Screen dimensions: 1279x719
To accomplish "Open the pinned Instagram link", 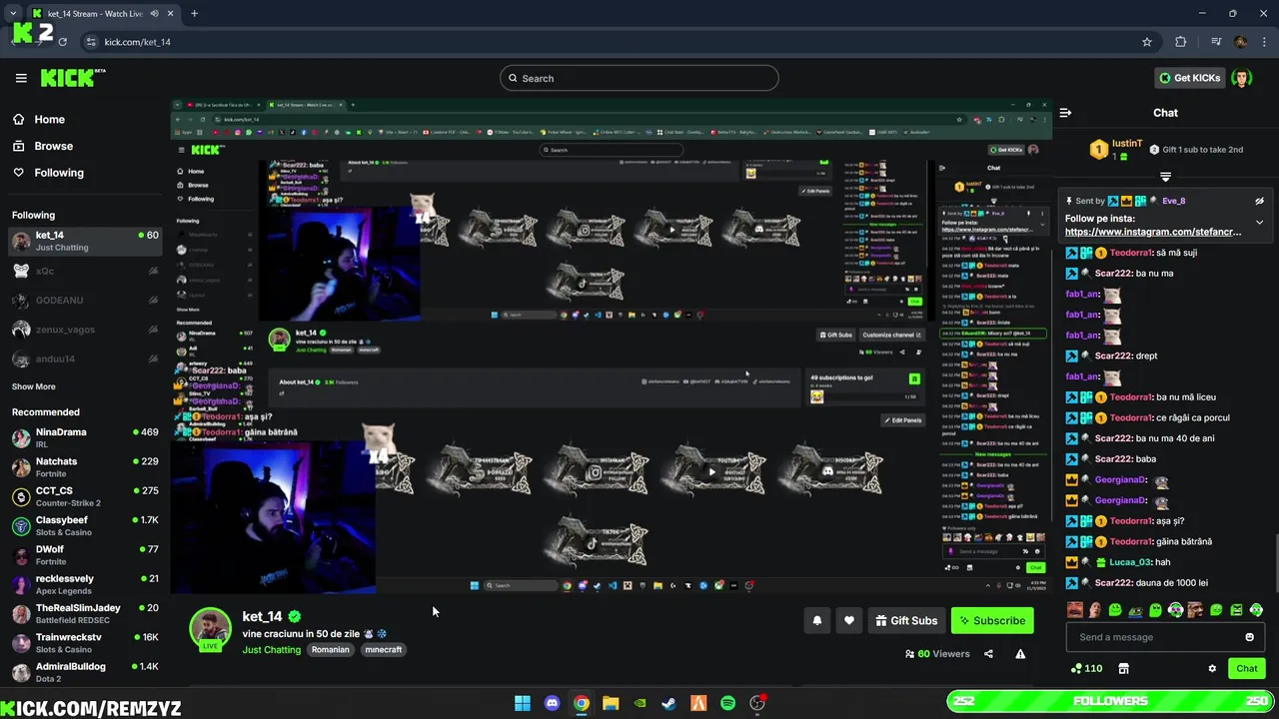I will tap(1153, 232).
